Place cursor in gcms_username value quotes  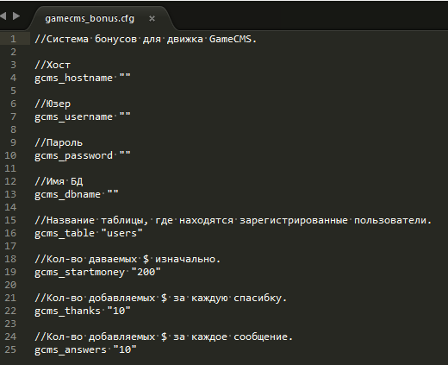125,116
